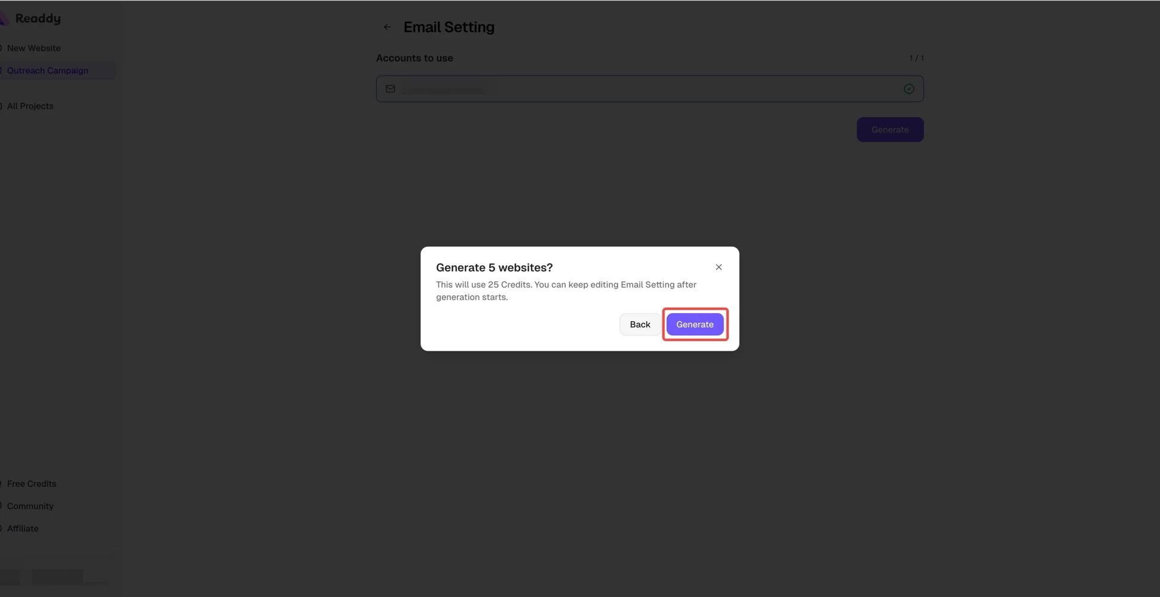The height and width of the screenshot is (597, 1160).
Task: Click the envelope icon in the account field
Action: tap(390, 88)
